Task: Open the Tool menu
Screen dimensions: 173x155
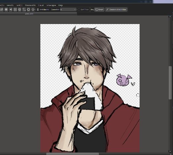Action: [19, 5]
